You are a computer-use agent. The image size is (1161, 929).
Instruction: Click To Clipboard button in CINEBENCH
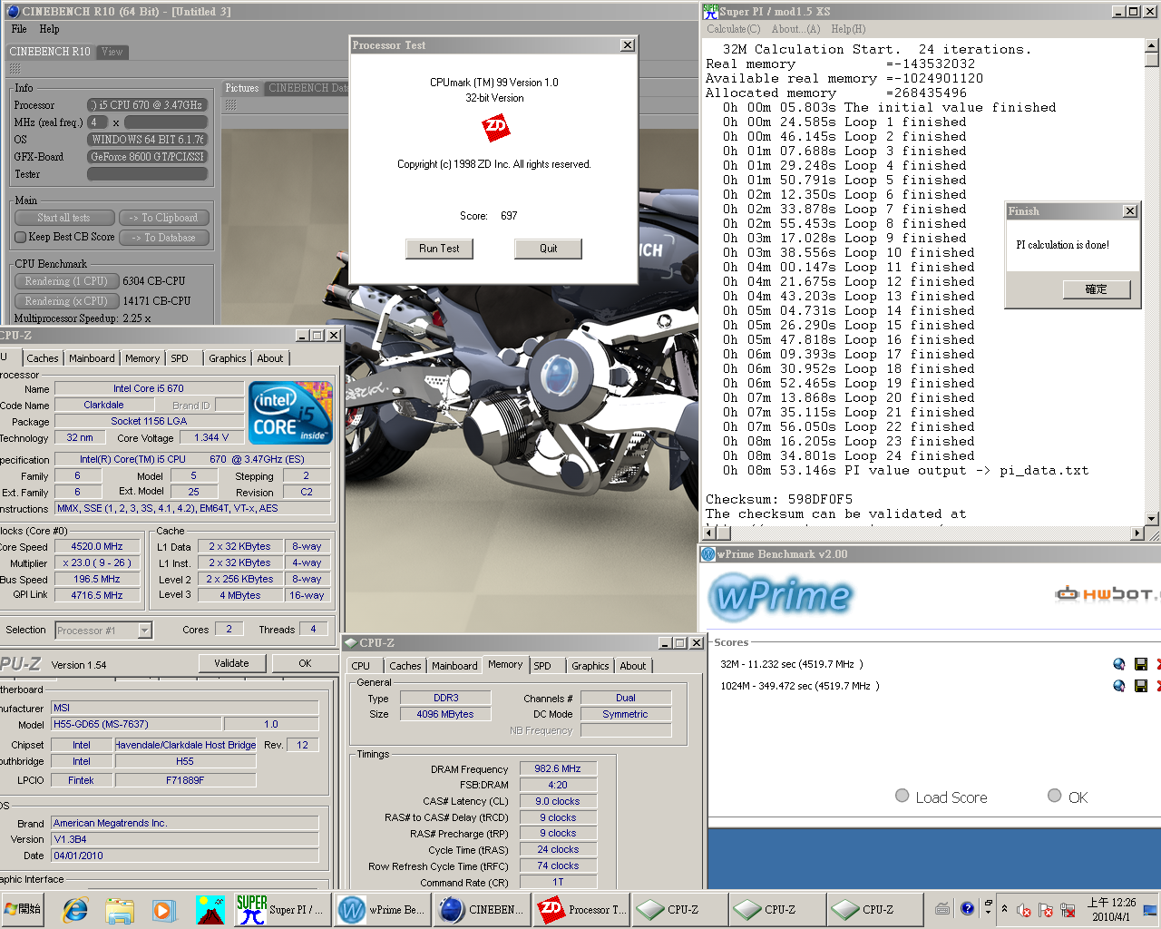tap(163, 218)
